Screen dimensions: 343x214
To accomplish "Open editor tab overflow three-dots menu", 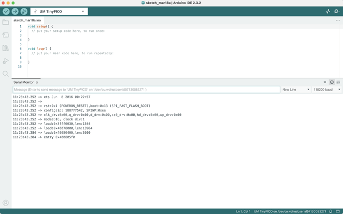I will 338,20.
